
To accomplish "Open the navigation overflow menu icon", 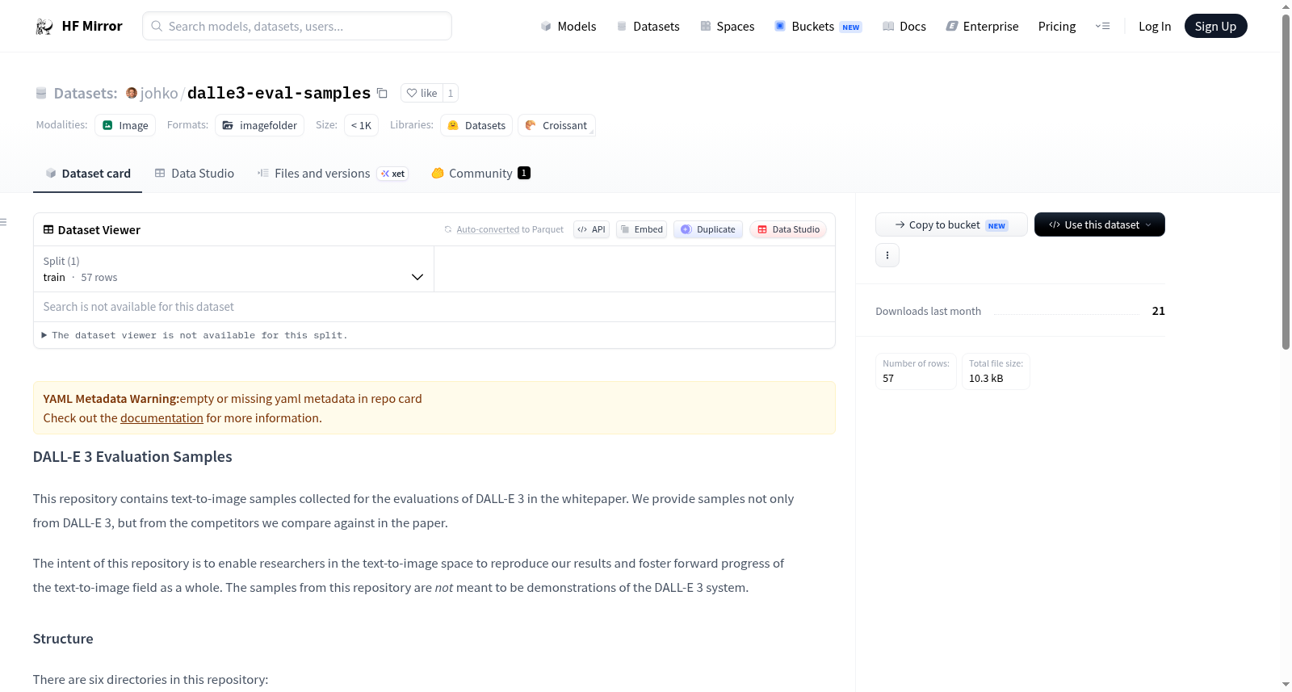I will point(1102,27).
